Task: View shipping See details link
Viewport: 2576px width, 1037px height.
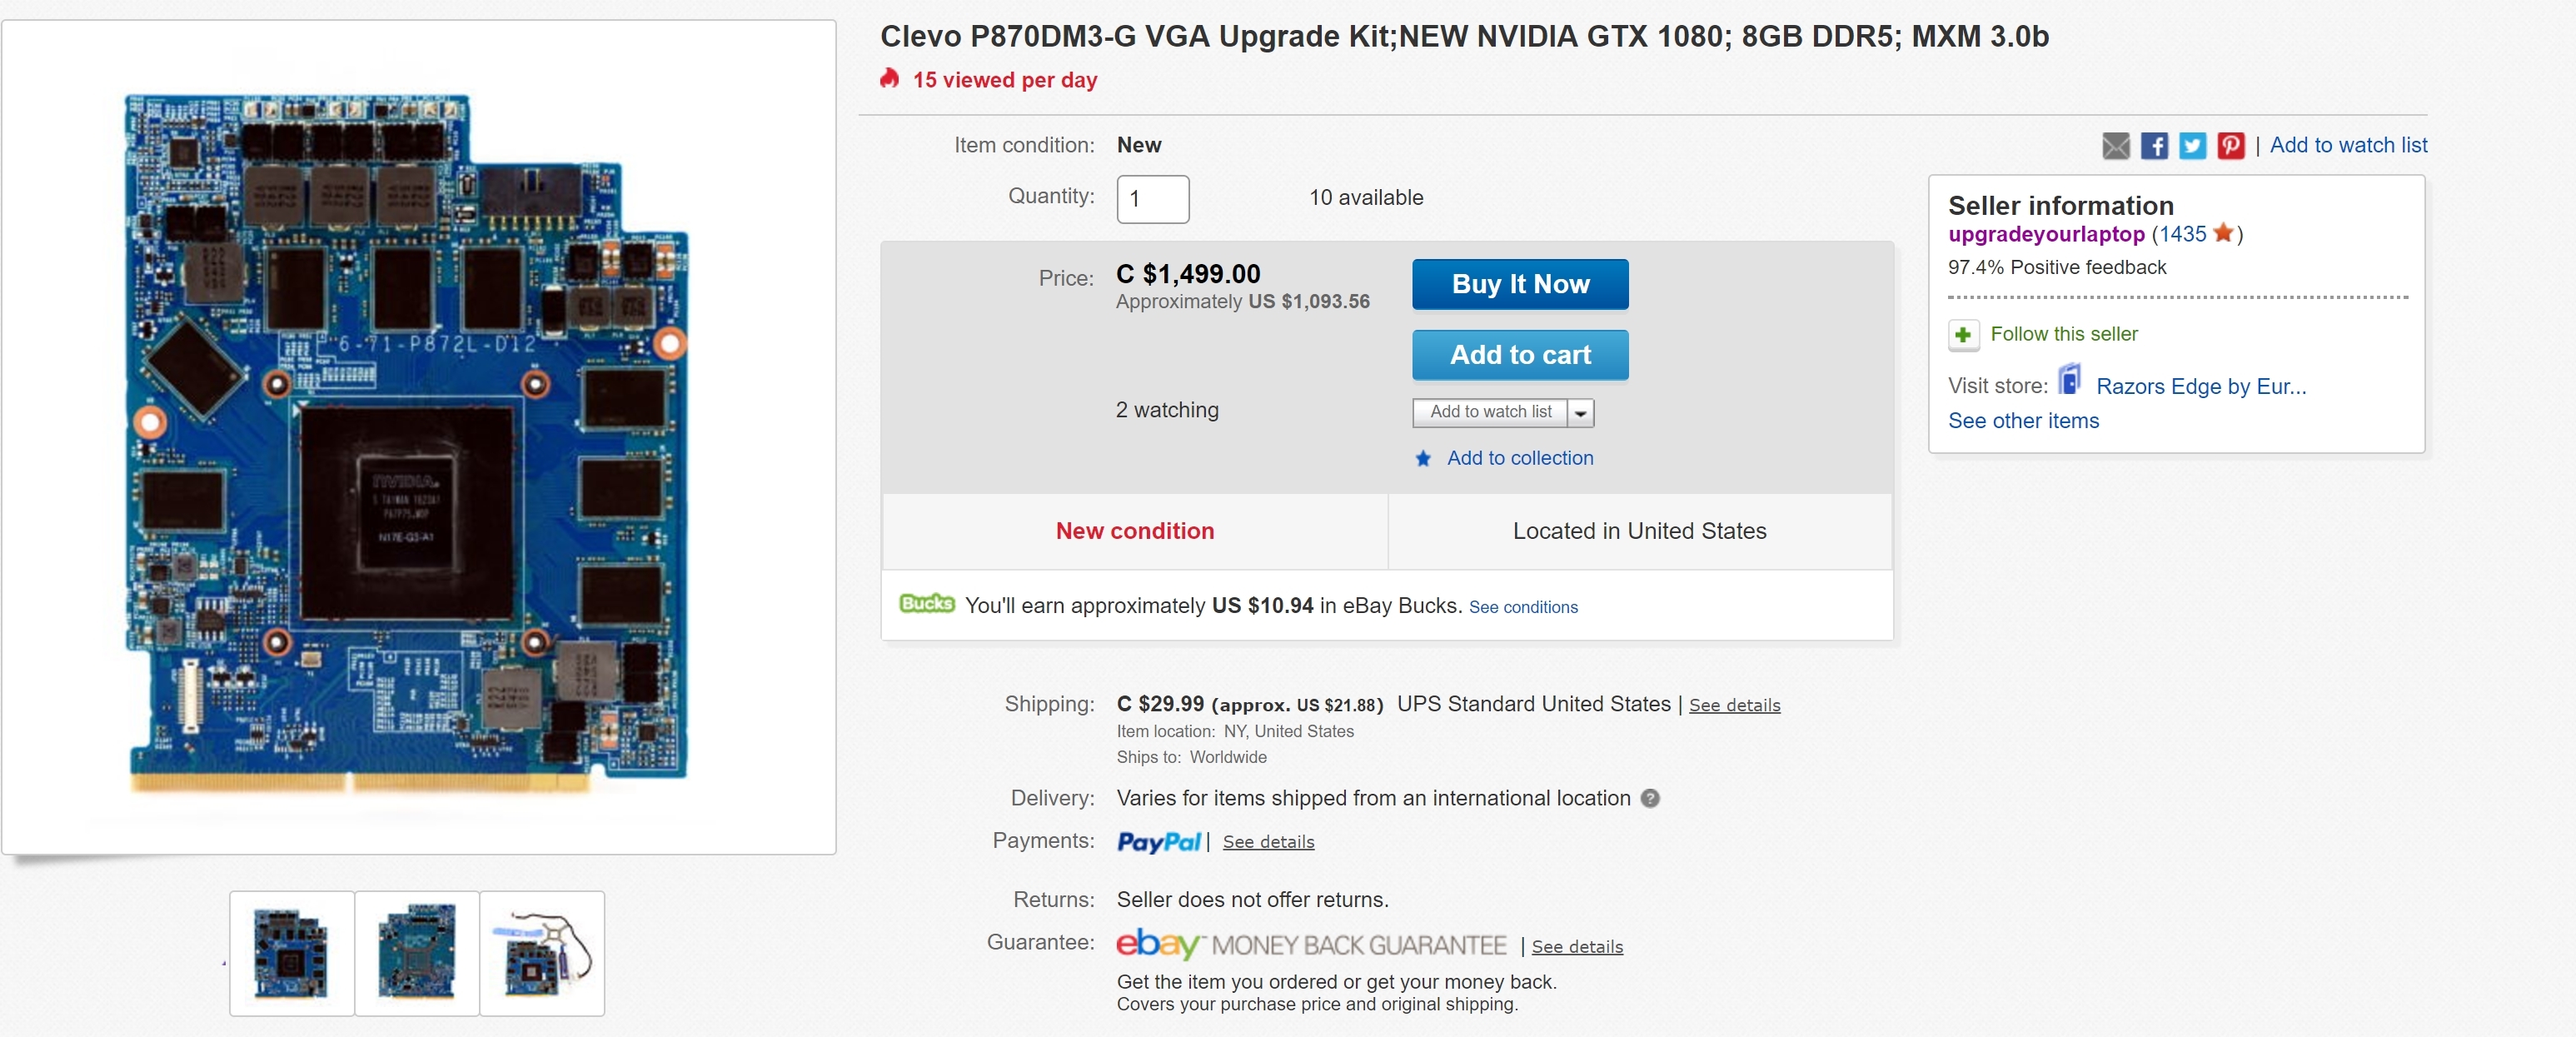Action: (x=1734, y=706)
